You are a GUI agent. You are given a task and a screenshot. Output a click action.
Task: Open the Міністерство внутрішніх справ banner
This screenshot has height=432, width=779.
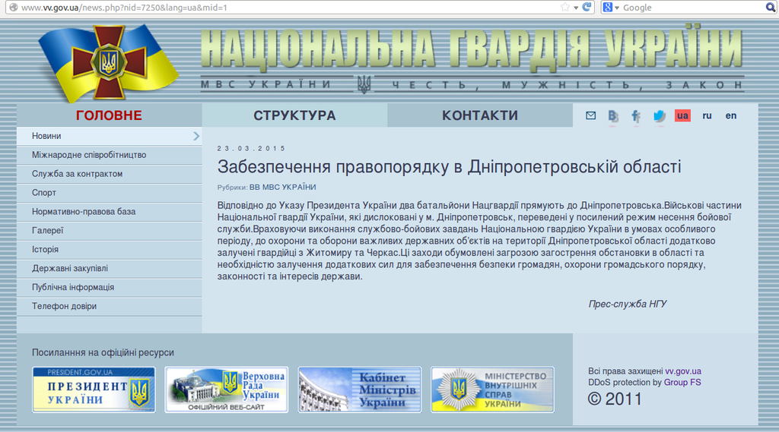pos(492,389)
